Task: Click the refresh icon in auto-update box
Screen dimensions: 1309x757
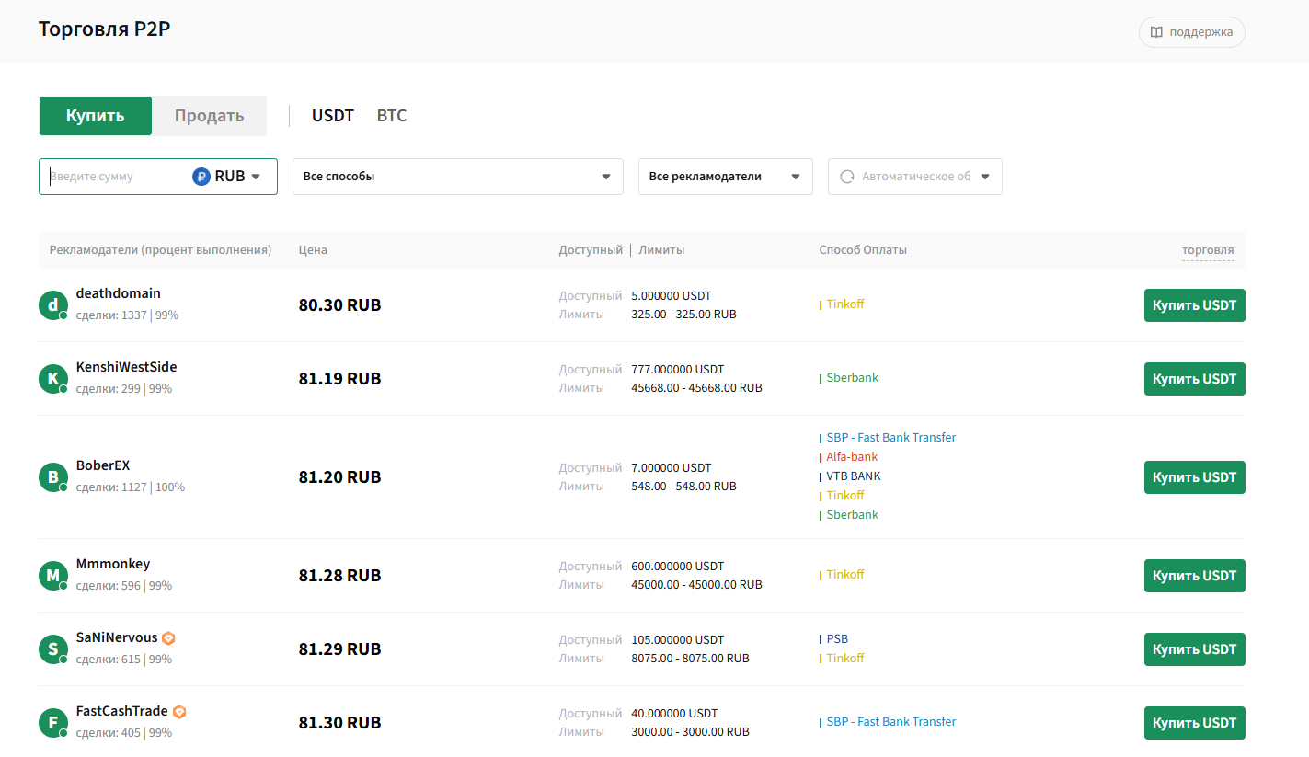Action: tap(847, 177)
